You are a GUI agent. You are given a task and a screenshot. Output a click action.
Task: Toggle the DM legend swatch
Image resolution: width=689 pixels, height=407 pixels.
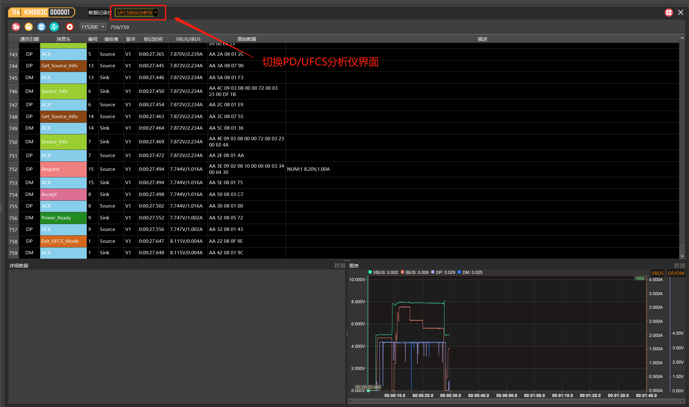pyautogui.click(x=459, y=272)
